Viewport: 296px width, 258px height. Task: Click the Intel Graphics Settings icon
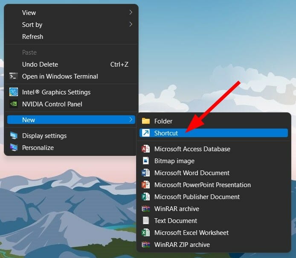[x=14, y=92]
